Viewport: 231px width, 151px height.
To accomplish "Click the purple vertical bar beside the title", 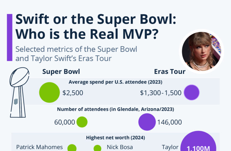I will [x=9, y=37].
